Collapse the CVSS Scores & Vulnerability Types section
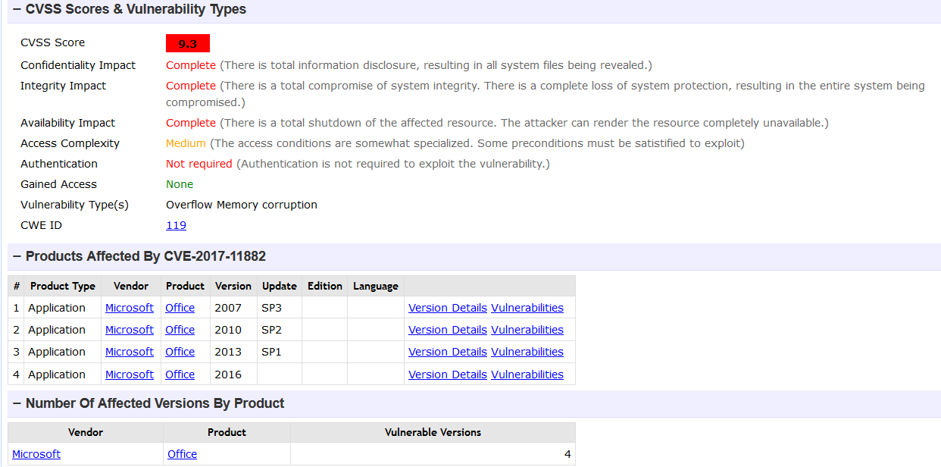 pyautogui.click(x=17, y=10)
